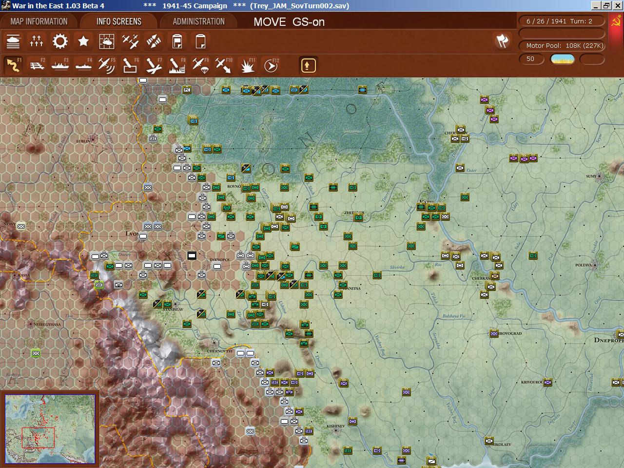Click the Lvov city label
Viewport: 624px width, 468px height.
click(132, 234)
